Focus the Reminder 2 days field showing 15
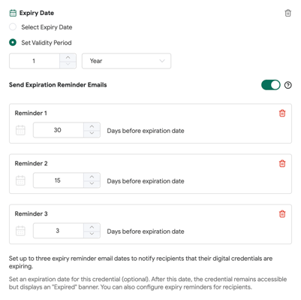301x300 pixels. point(59,180)
